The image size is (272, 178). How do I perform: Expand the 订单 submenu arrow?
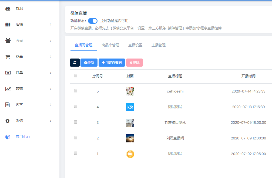point(51,73)
